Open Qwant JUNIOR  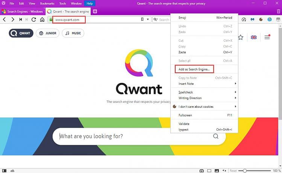click(x=48, y=33)
